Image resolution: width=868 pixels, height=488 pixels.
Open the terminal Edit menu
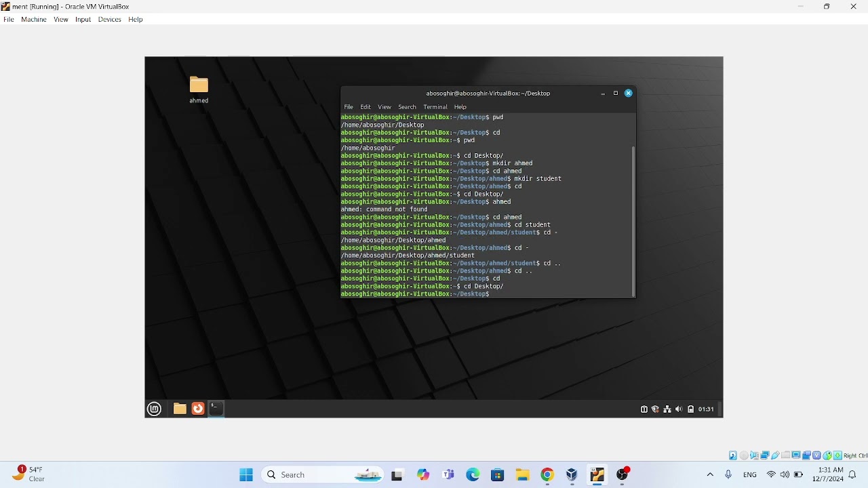(366, 107)
